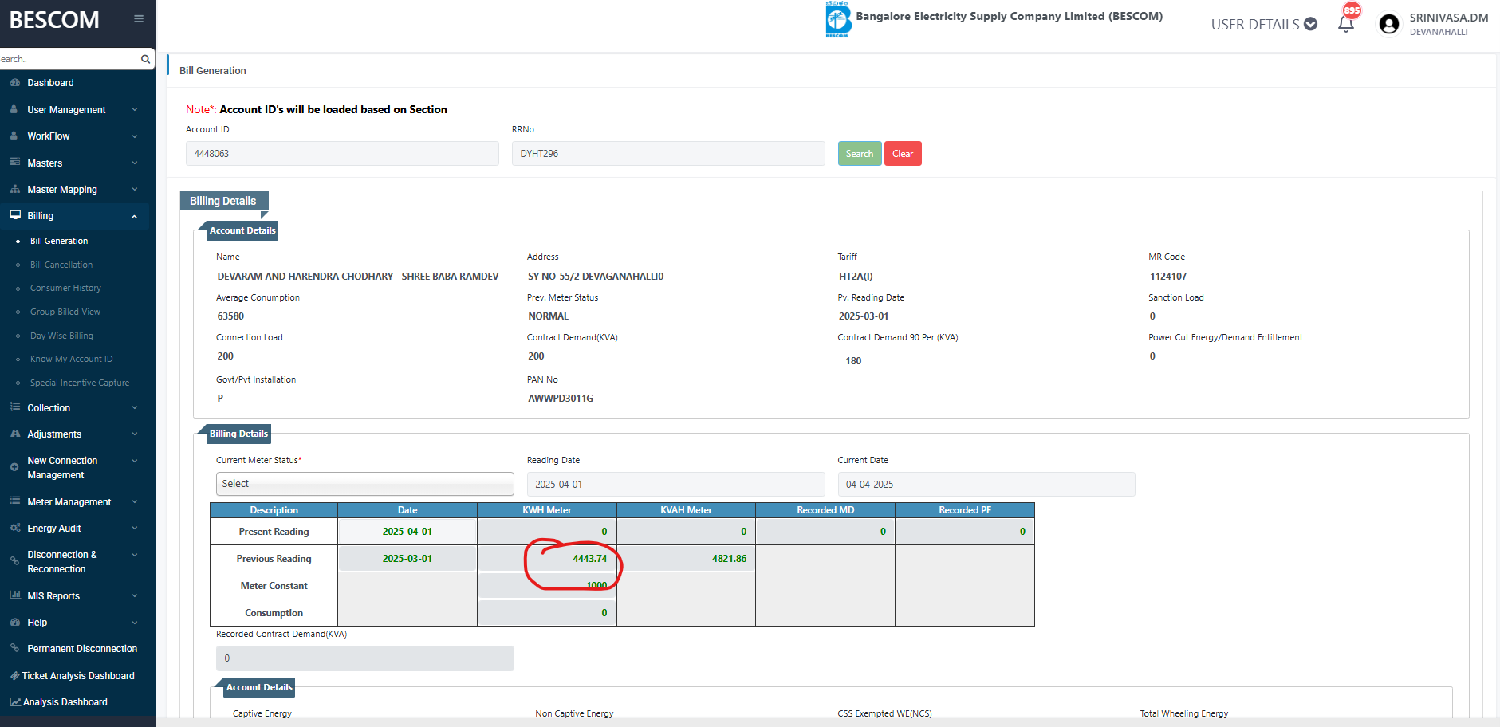Click the Billing monitor icon

(x=15, y=215)
